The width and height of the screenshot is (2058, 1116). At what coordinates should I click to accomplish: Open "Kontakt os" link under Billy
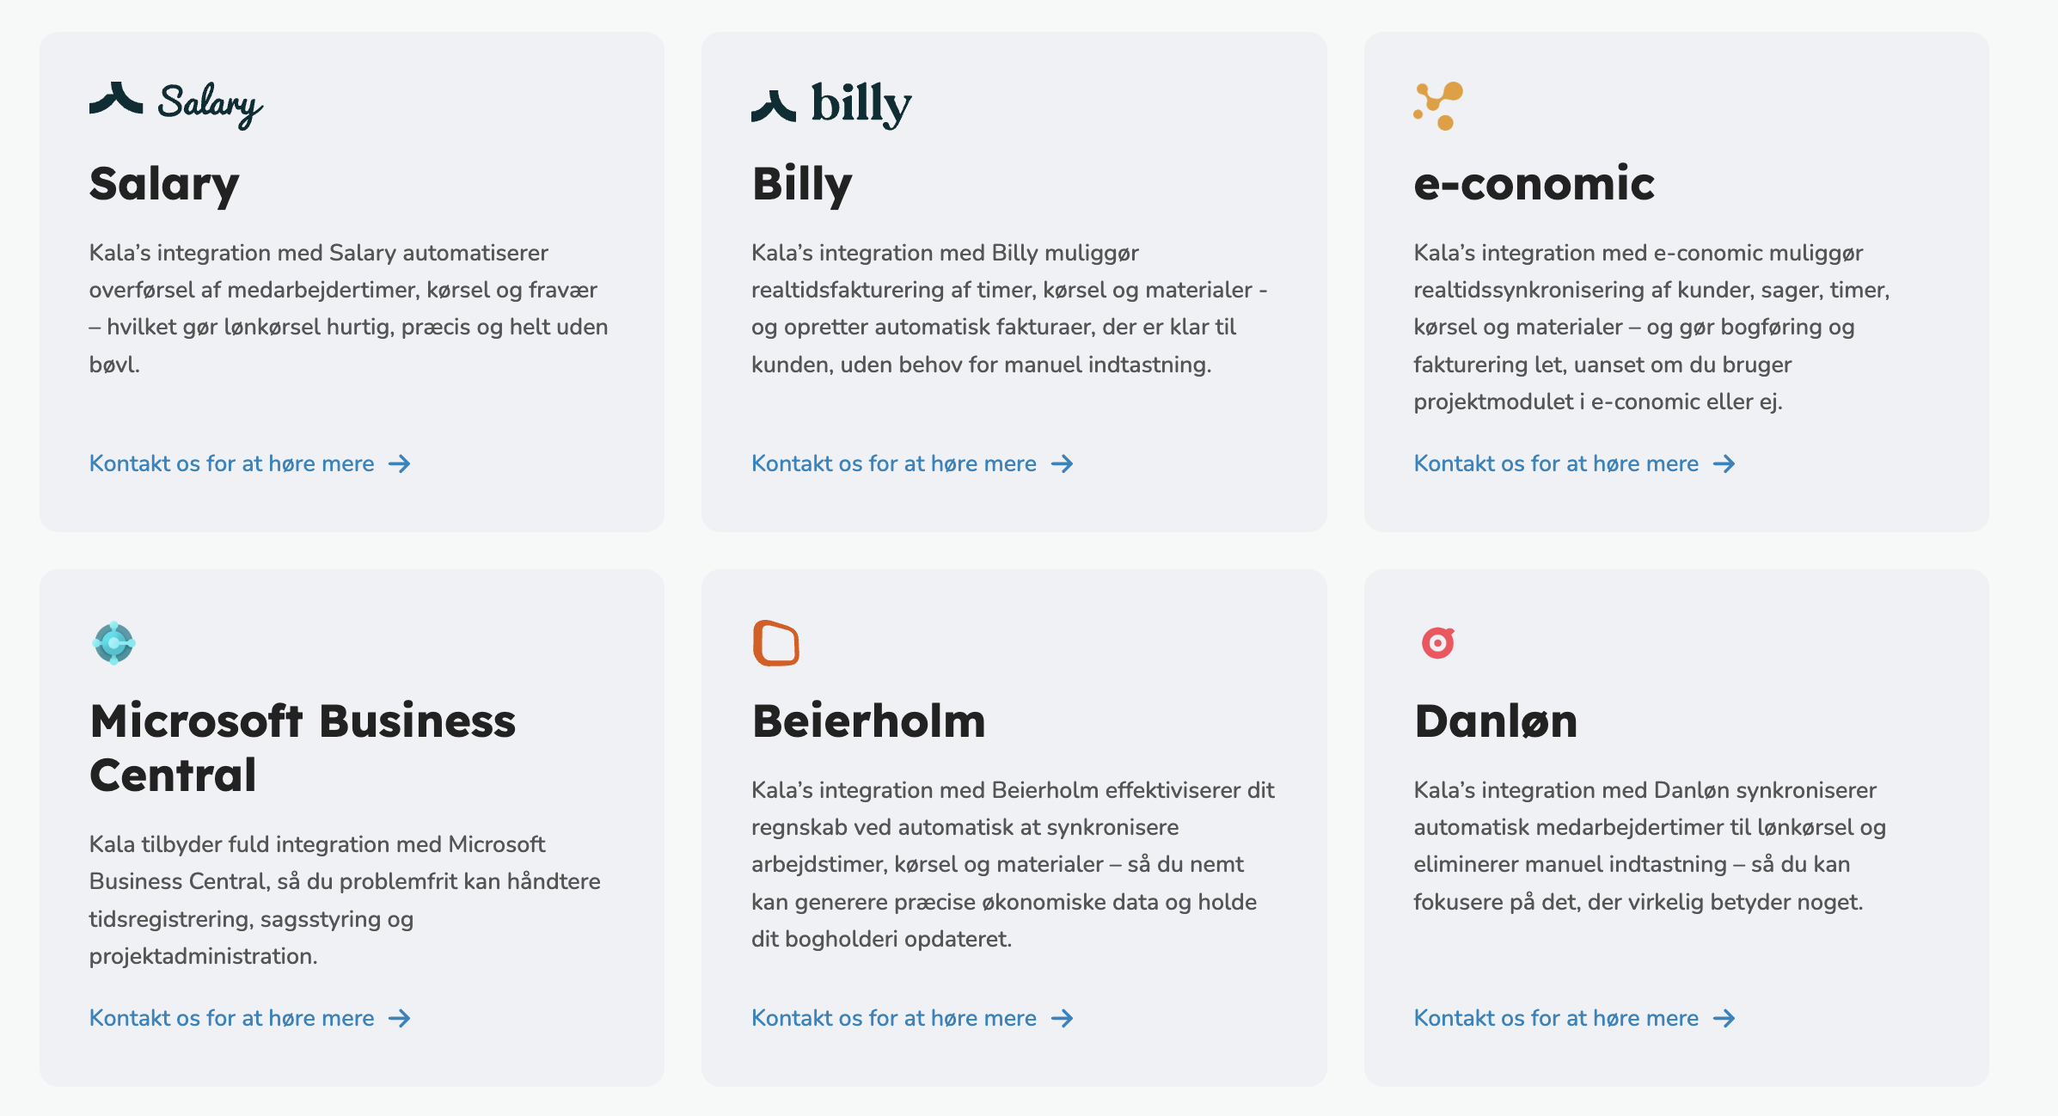click(894, 464)
